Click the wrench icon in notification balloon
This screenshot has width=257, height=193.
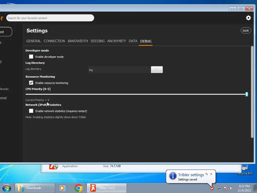(207, 174)
